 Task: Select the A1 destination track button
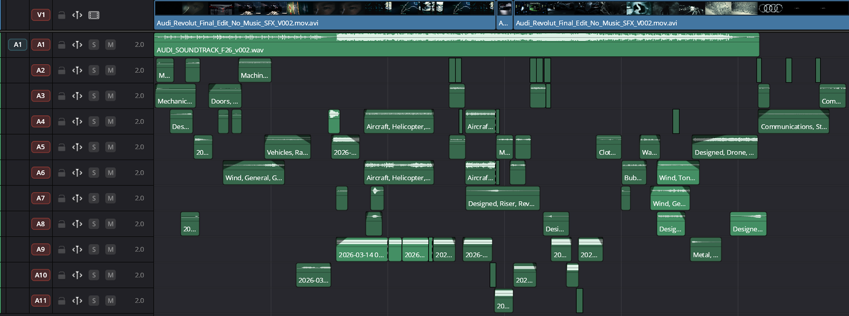[41, 45]
